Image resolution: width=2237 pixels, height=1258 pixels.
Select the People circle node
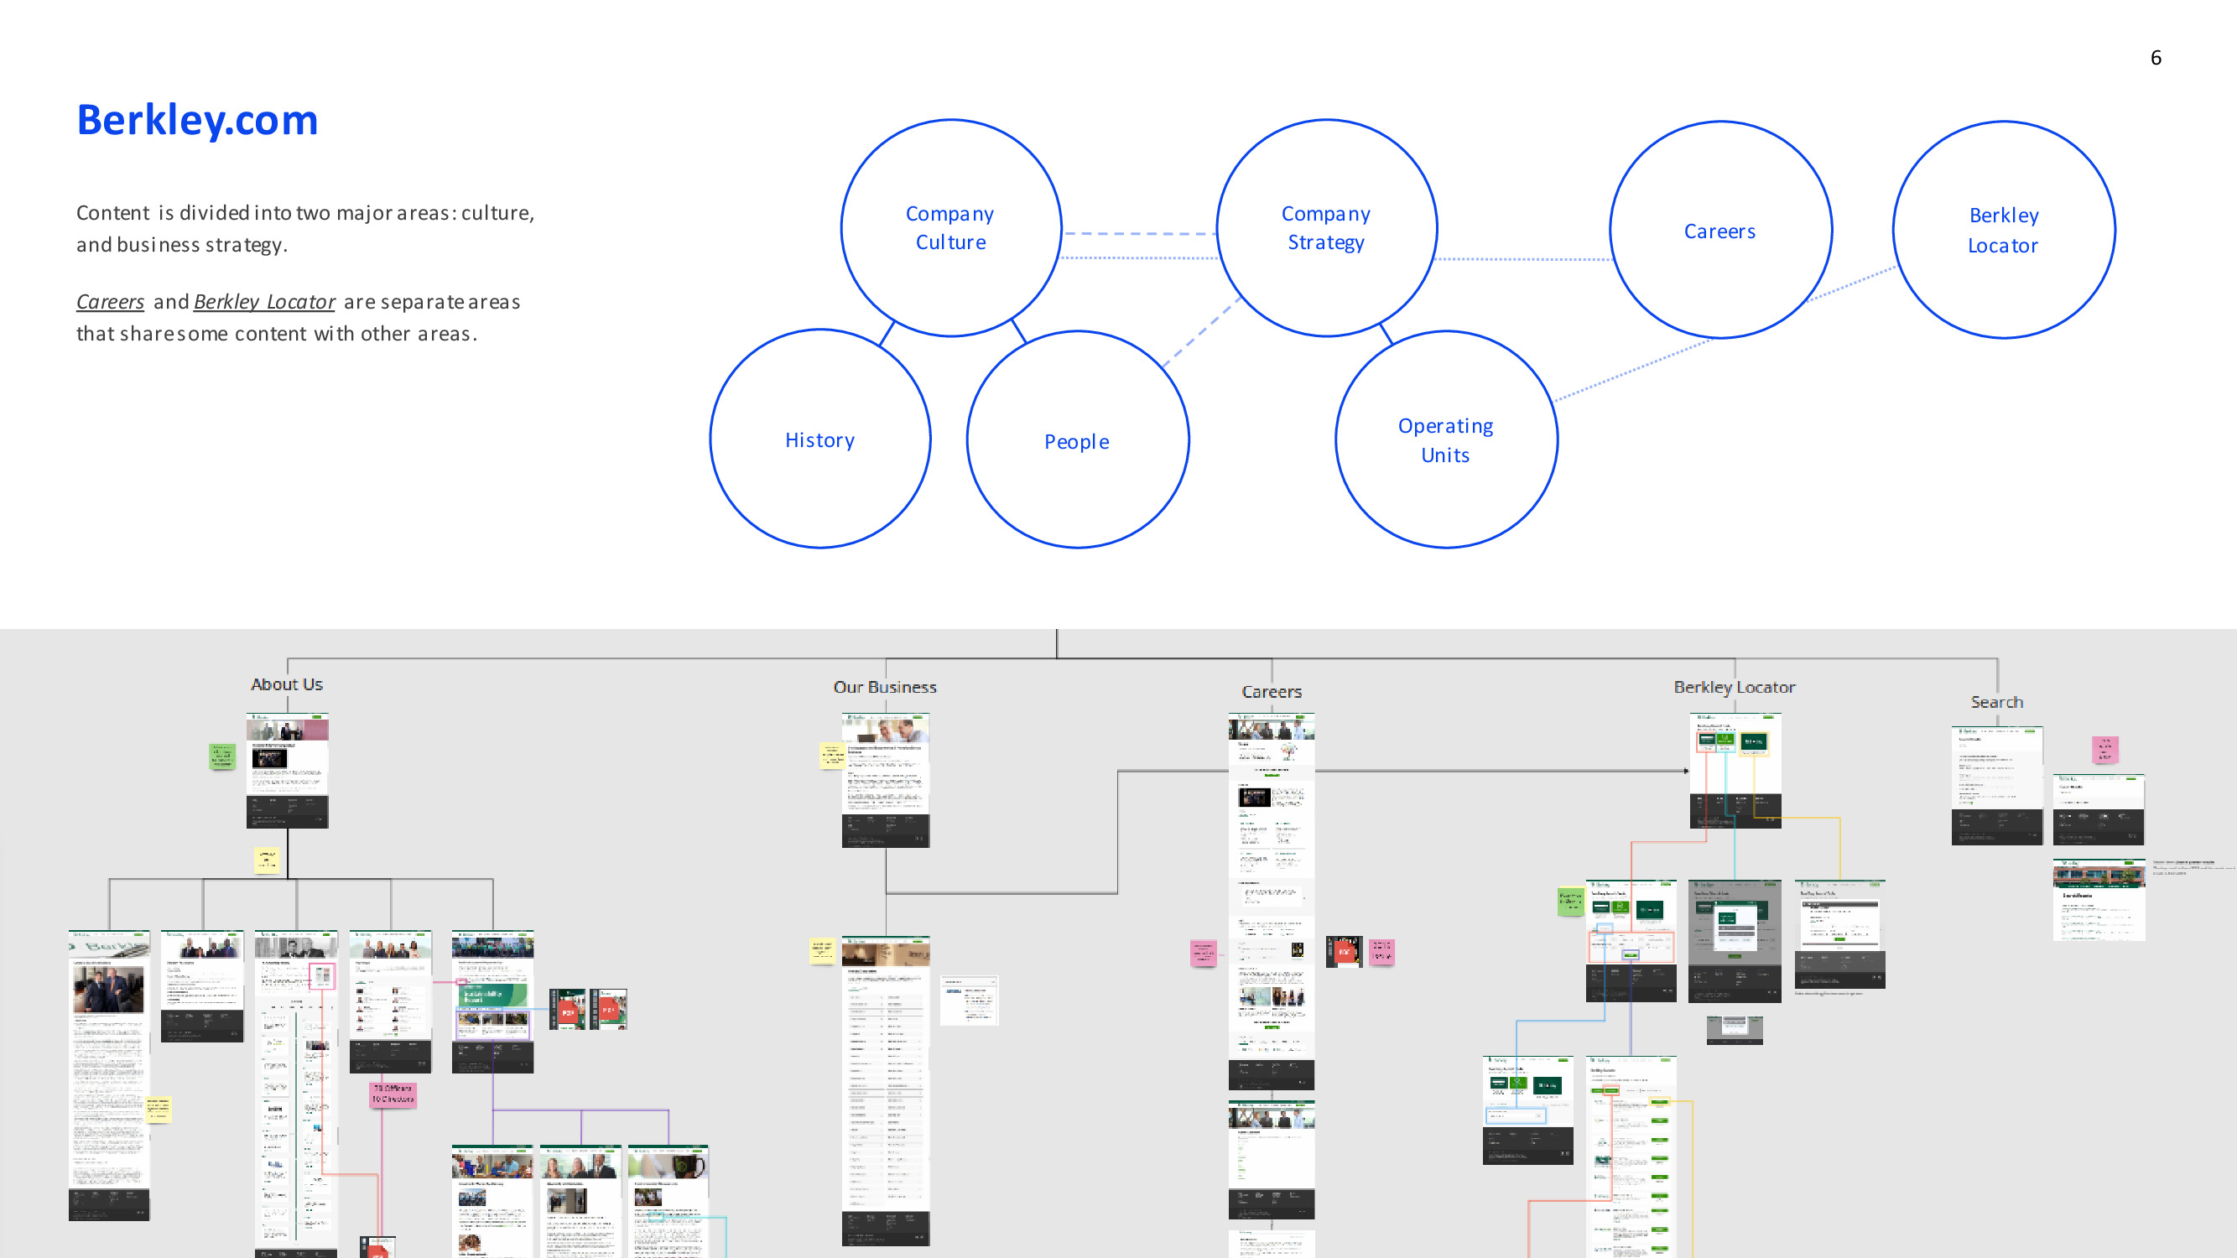click(1076, 441)
